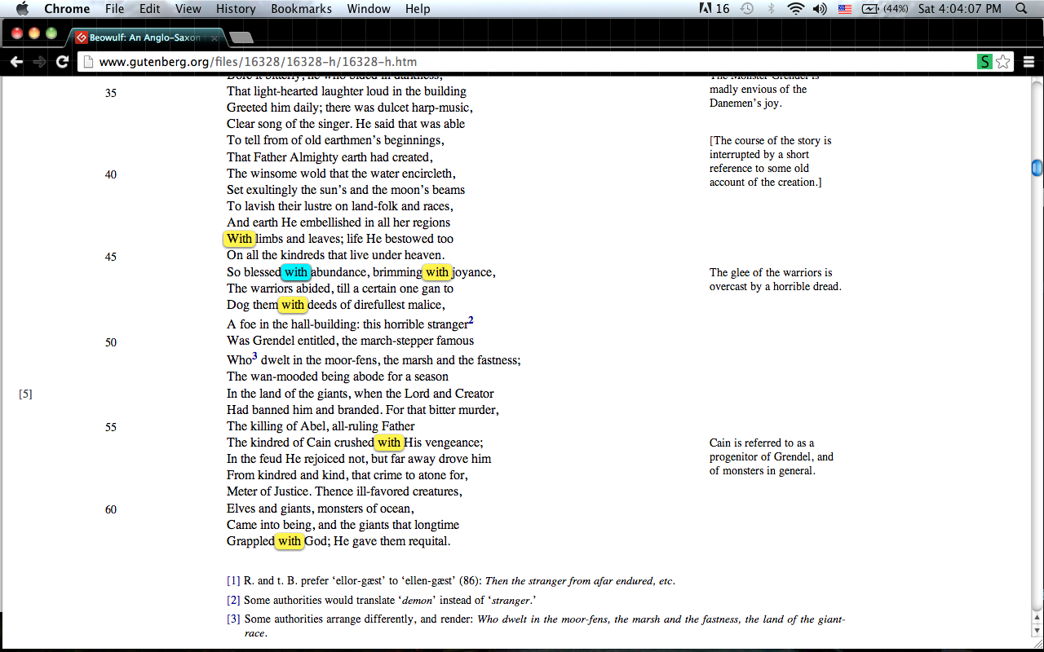
Task: Open a new tab button
Action: pos(241,38)
